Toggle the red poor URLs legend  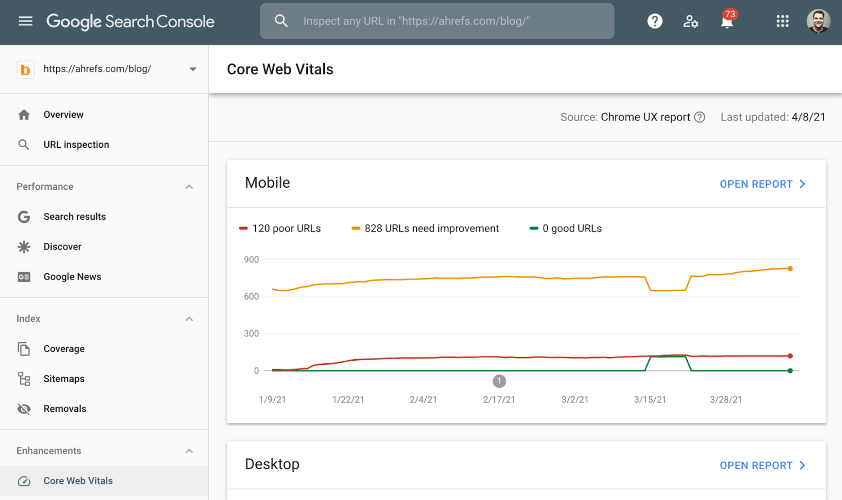[280, 228]
